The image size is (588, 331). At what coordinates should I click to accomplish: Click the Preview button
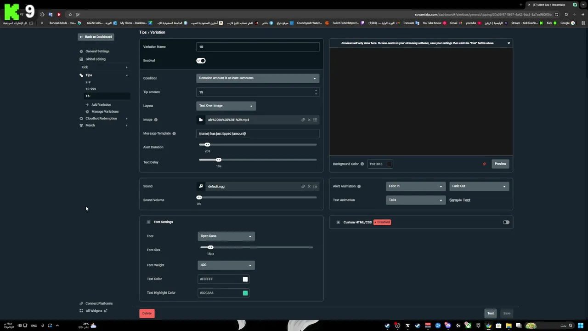(500, 164)
